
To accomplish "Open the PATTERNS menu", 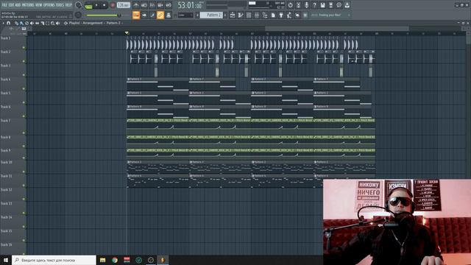I will (x=28, y=5).
